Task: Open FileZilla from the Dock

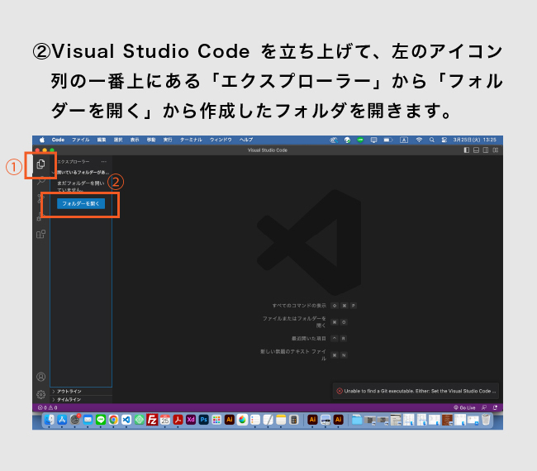Action: coord(152,419)
